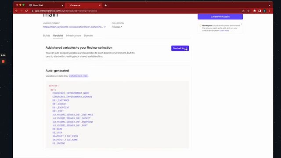Viewport: 281px width, 158px height.
Task: Stop recording with the red square
Action: click(x=3, y=61)
